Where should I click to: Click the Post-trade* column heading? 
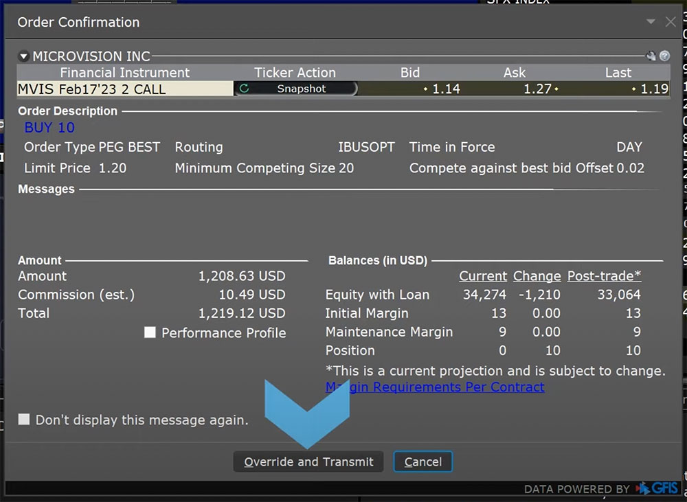point(604,276)
